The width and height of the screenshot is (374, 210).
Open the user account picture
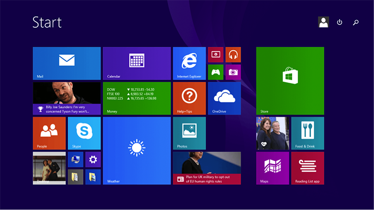(x=324, y=22)
